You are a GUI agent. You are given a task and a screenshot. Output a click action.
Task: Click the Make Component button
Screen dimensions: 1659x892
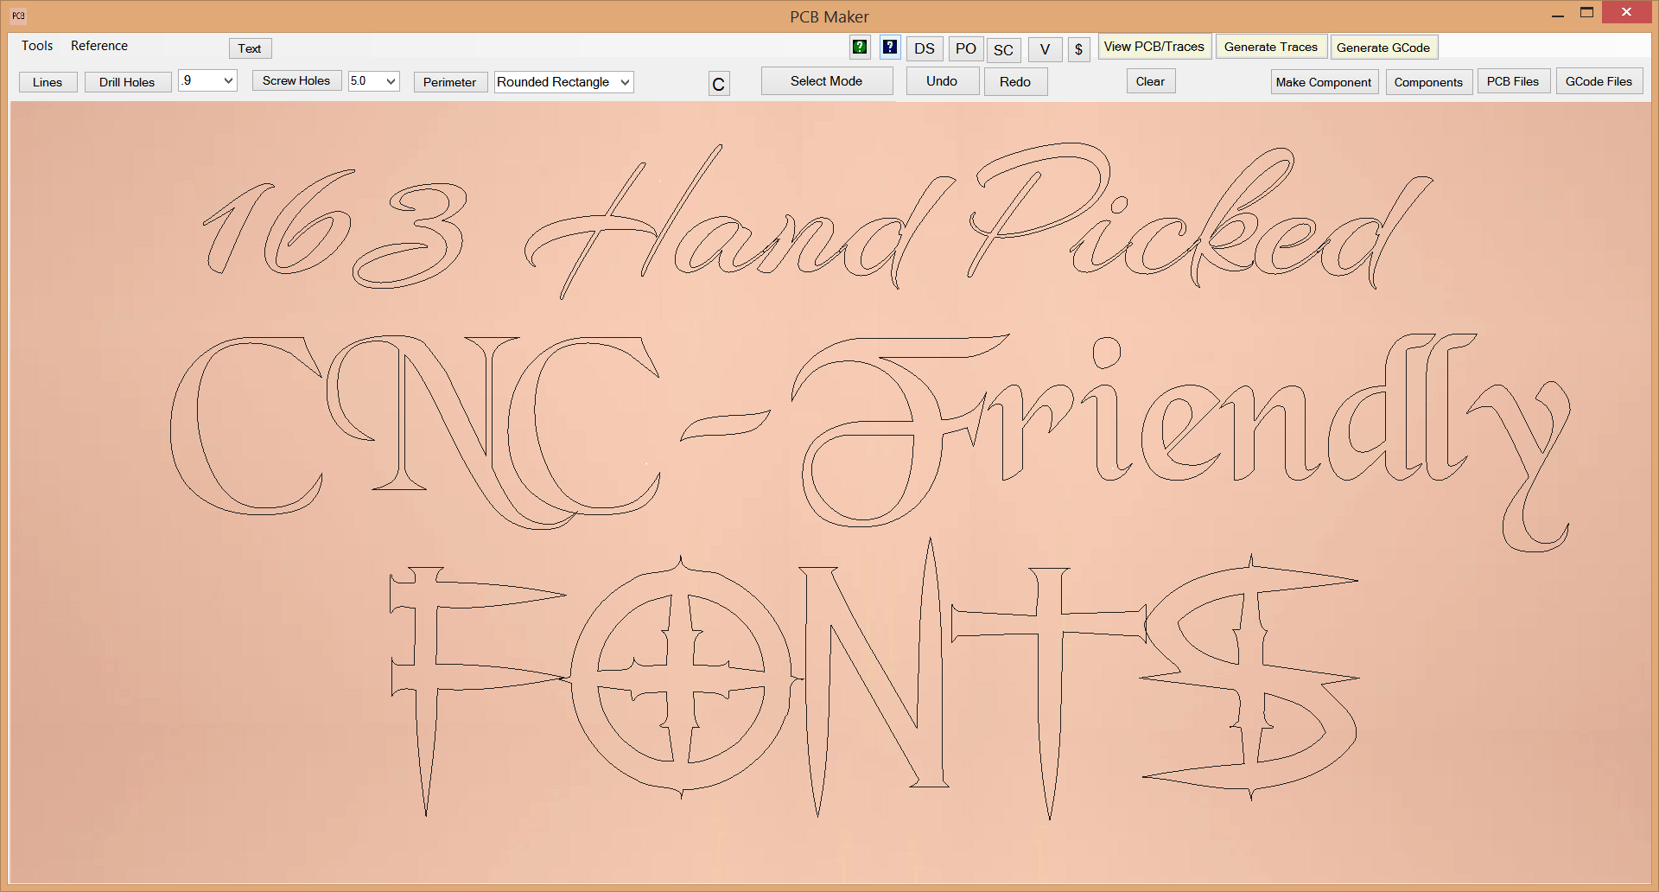[x=1324, y=81]
